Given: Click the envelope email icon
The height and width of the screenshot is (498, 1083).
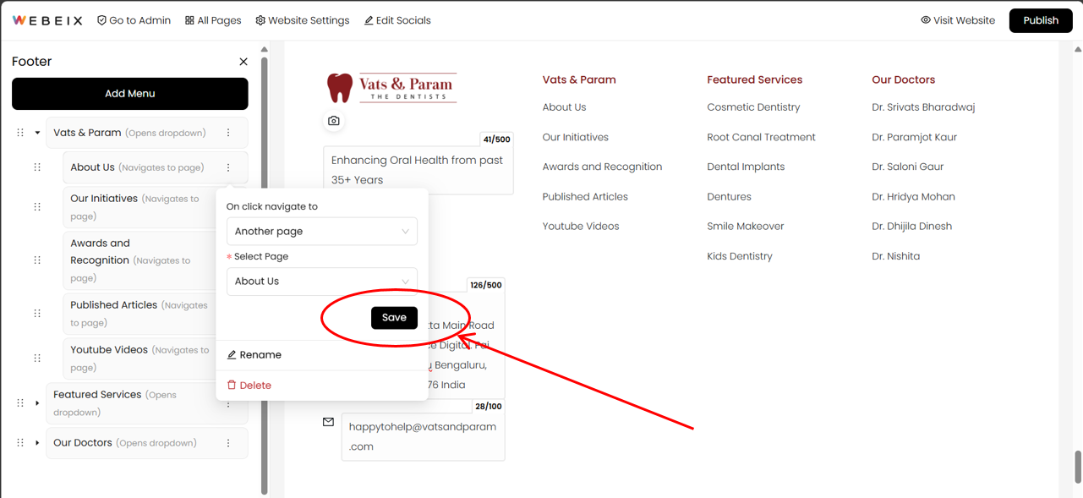Looking at the screenshot, I should (328, 422).
